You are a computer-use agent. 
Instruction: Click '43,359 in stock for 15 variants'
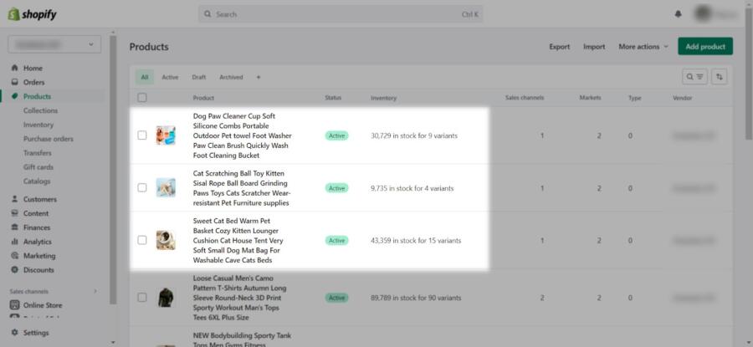(416, 241)
